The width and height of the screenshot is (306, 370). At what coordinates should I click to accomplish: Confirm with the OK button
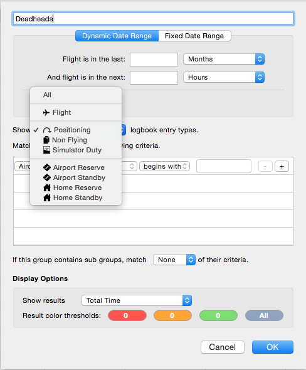coord(273,347)
